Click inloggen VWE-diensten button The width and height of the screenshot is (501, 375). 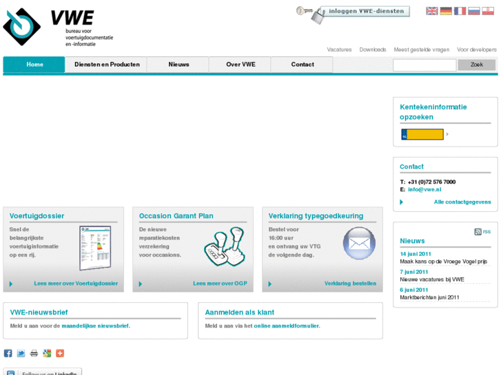click(365, 11)
